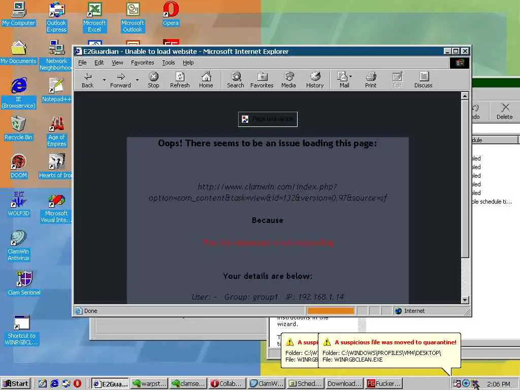Image resolution: width=520 pixels, height=390 pixels.
Task: Open the Favorites menu
Action: 142,62
